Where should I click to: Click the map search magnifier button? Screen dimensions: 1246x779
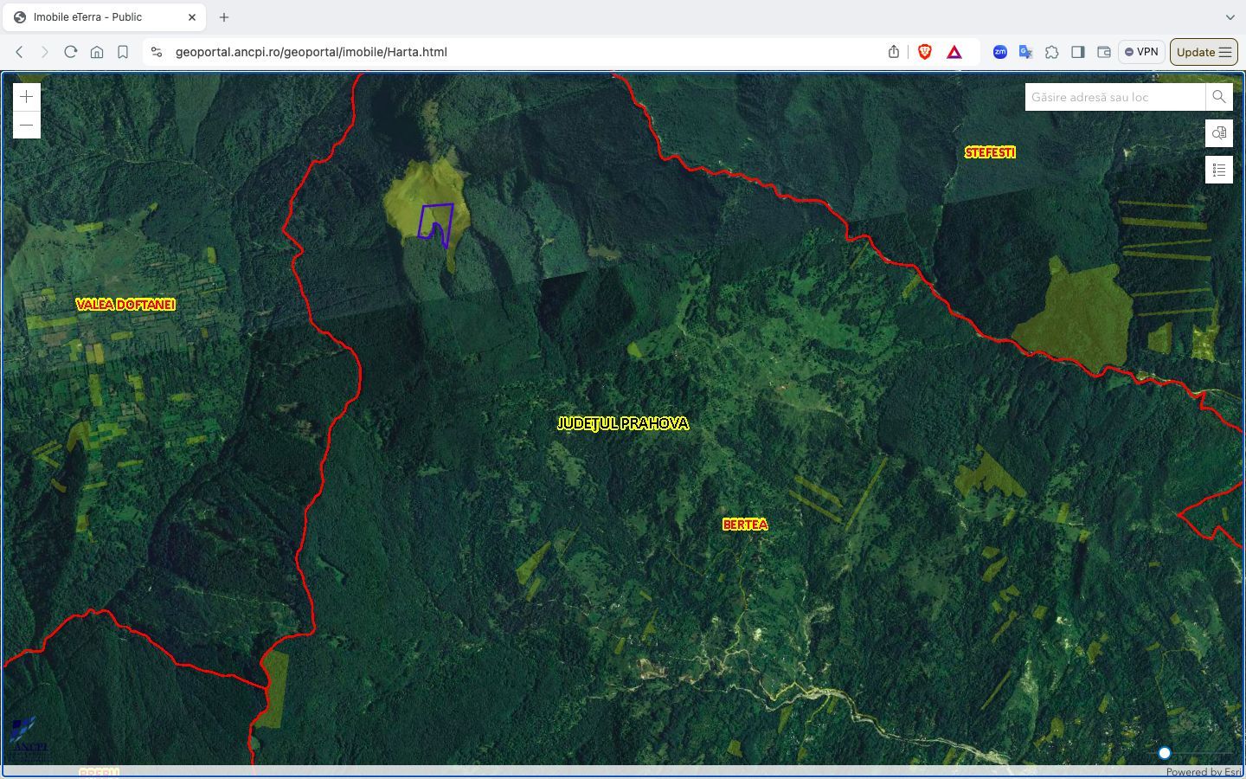(1219, 97)
